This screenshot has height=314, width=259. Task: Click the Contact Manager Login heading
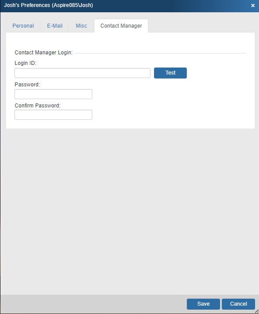[x=44, y=53]
